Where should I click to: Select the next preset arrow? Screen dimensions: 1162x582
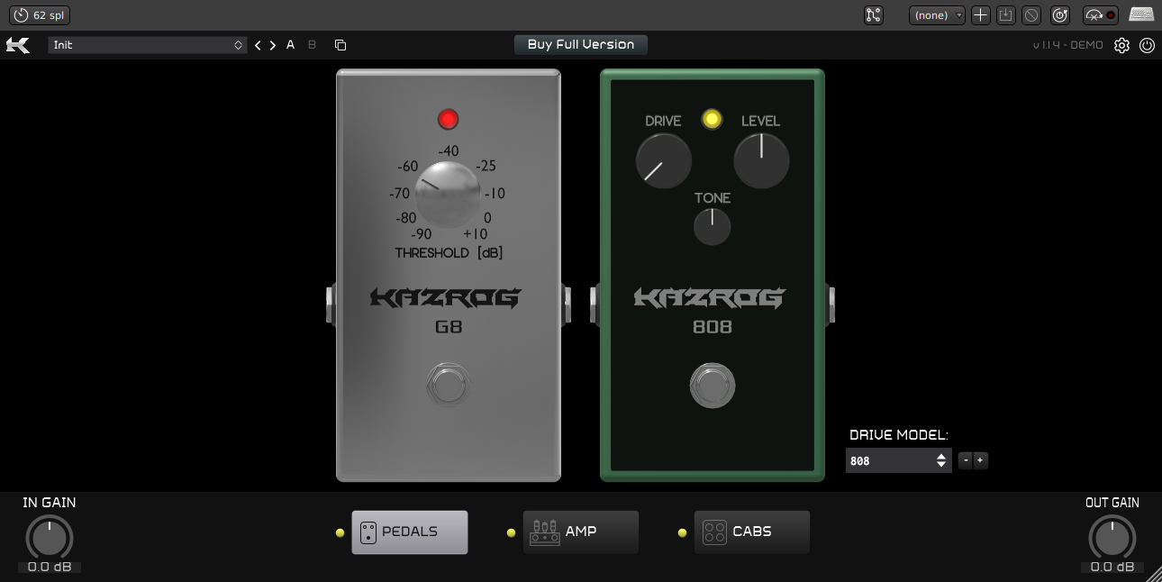click(273, 45)
